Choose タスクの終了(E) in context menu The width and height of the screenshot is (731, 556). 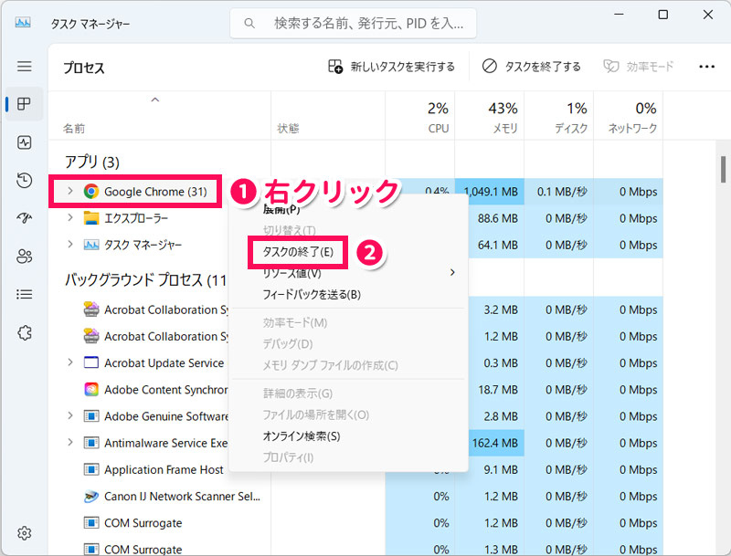[298, 252]
